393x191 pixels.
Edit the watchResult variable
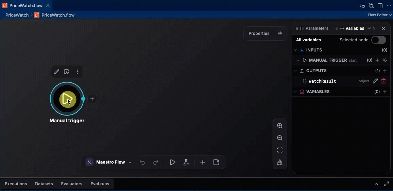375,81
